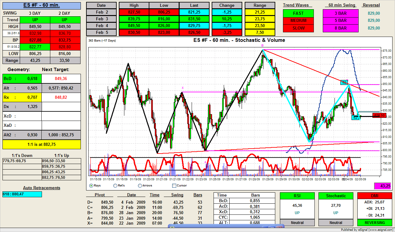The image size is (395, 232).
Task: Click the magenta 43,25 box below the chart
Action: point(382,186)
